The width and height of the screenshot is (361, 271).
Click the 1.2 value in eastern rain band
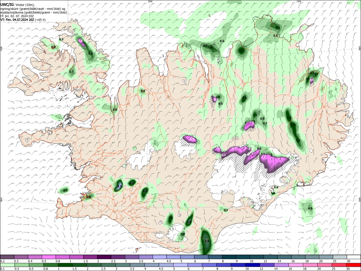click(x=298, y=140)
